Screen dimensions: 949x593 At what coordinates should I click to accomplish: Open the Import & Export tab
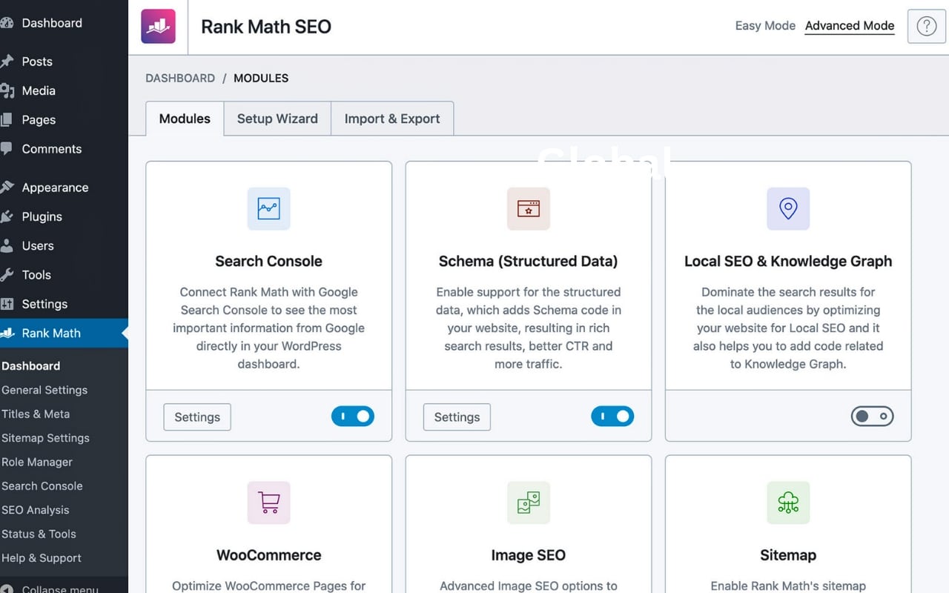(392, 119)
